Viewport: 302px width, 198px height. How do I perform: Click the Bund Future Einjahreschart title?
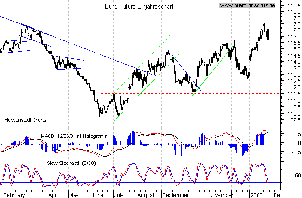[139, 7]
